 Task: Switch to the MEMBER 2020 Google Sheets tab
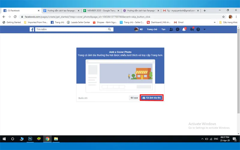(x=100, y=10)
